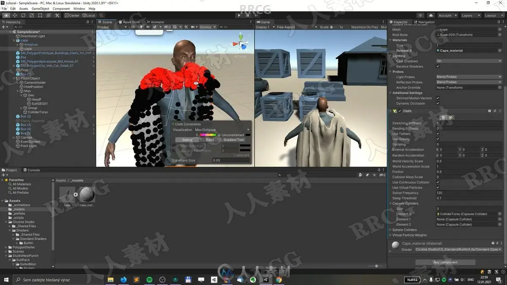Open the custom editor tools icon
Screen dimensions: 507x285
(x=57, y=15)
